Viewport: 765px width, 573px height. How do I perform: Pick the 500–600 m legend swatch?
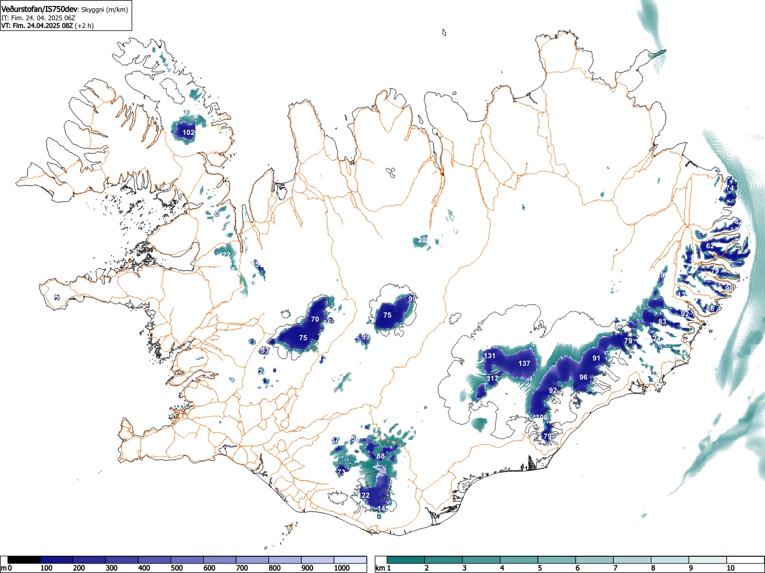[187, 560]
